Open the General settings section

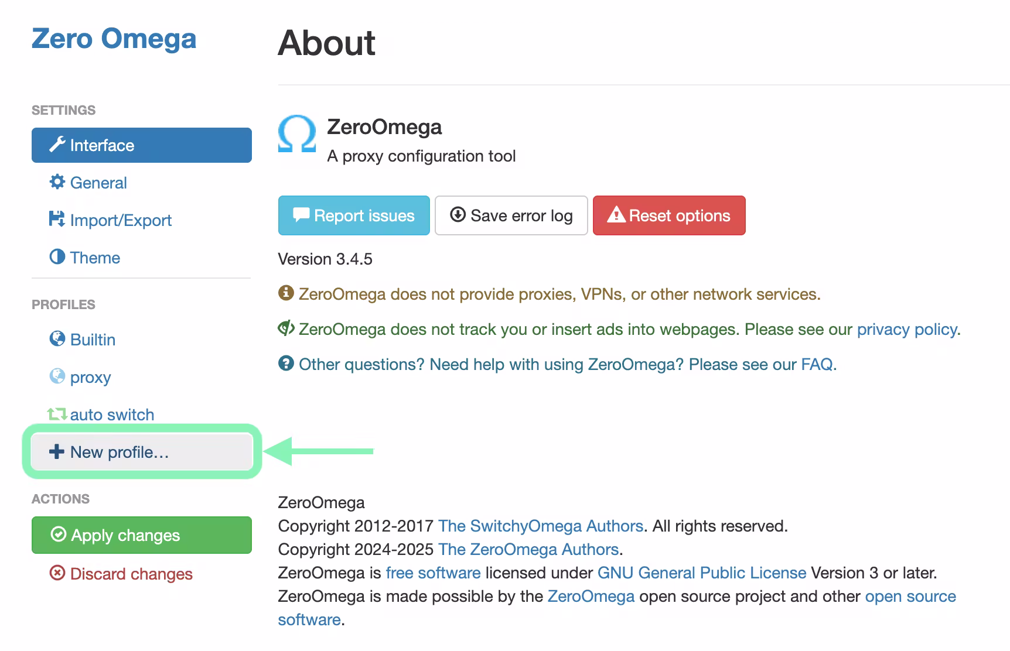tap(98, 183)
